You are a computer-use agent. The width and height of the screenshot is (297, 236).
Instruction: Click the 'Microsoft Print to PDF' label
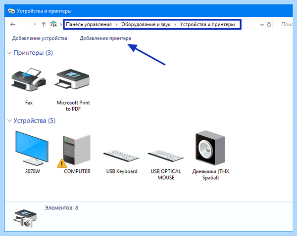[73, 106]
